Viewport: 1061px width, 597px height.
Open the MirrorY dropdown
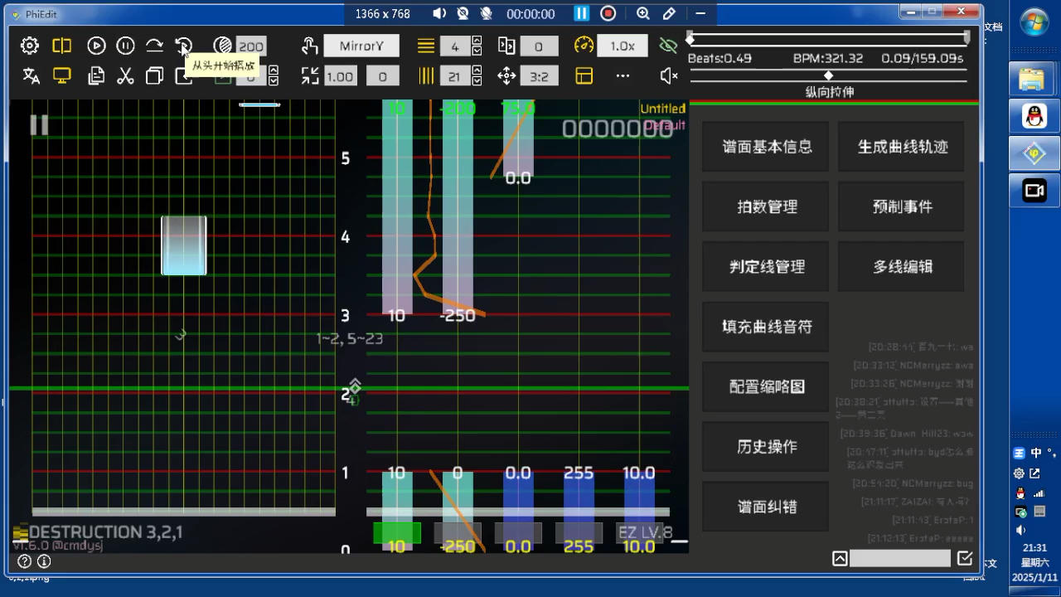tap(361, 46)
